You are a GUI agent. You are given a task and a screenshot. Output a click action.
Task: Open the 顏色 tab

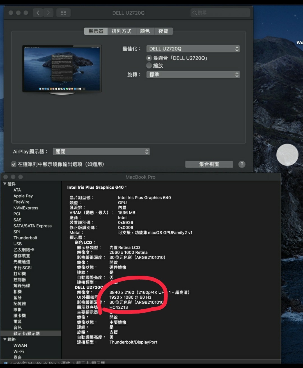[x=145, y=31]
